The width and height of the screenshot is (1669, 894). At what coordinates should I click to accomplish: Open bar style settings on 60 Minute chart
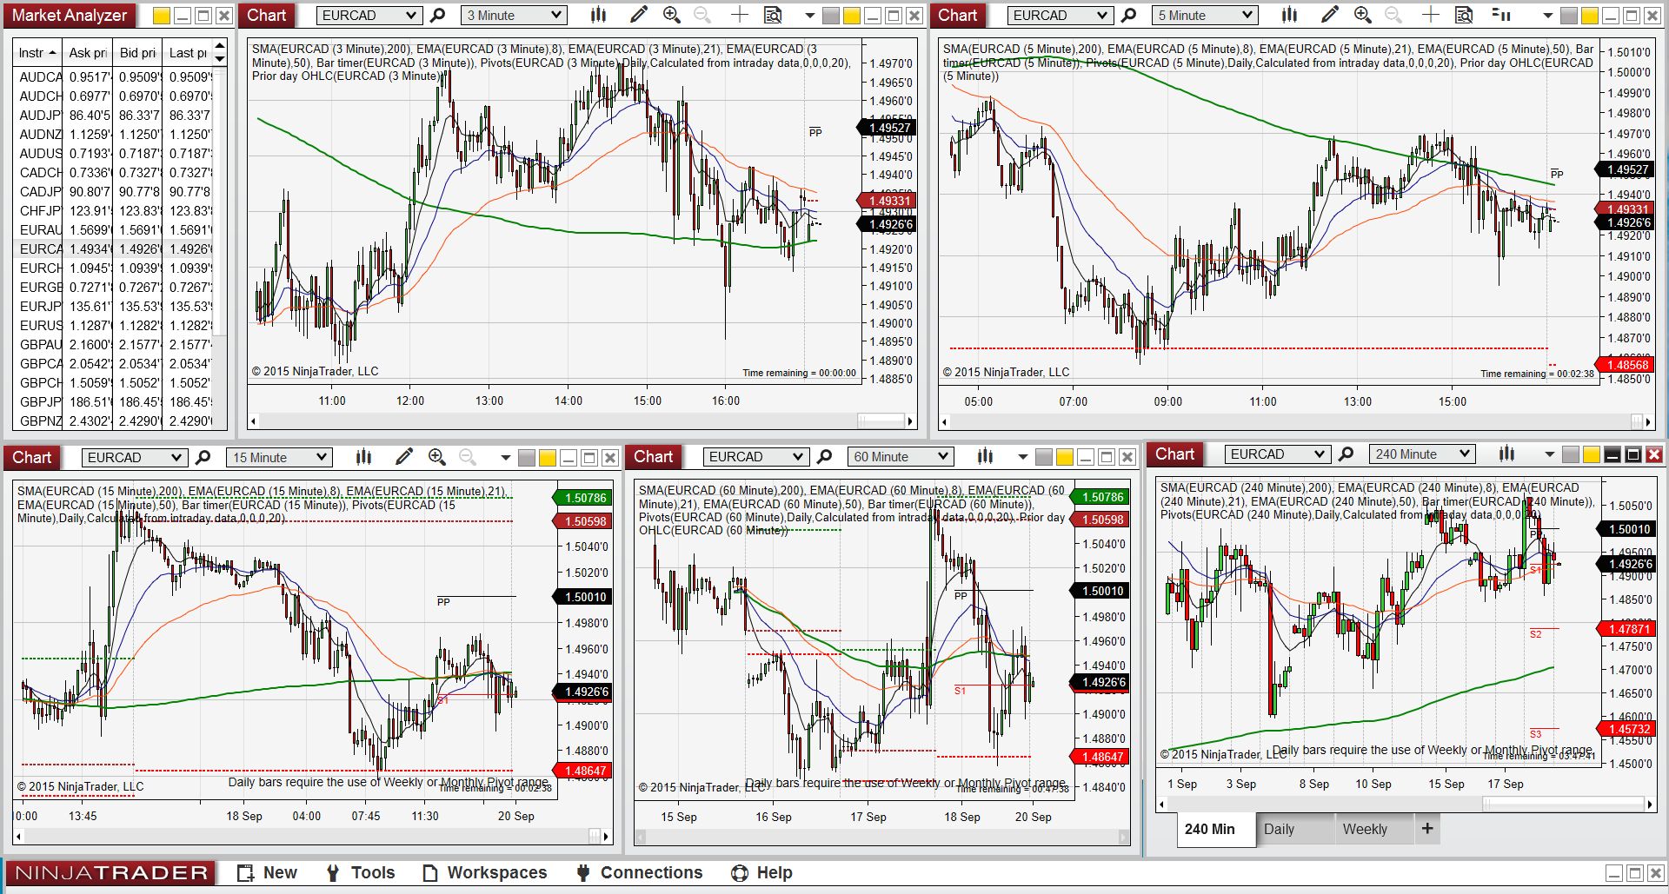point(985,457)
